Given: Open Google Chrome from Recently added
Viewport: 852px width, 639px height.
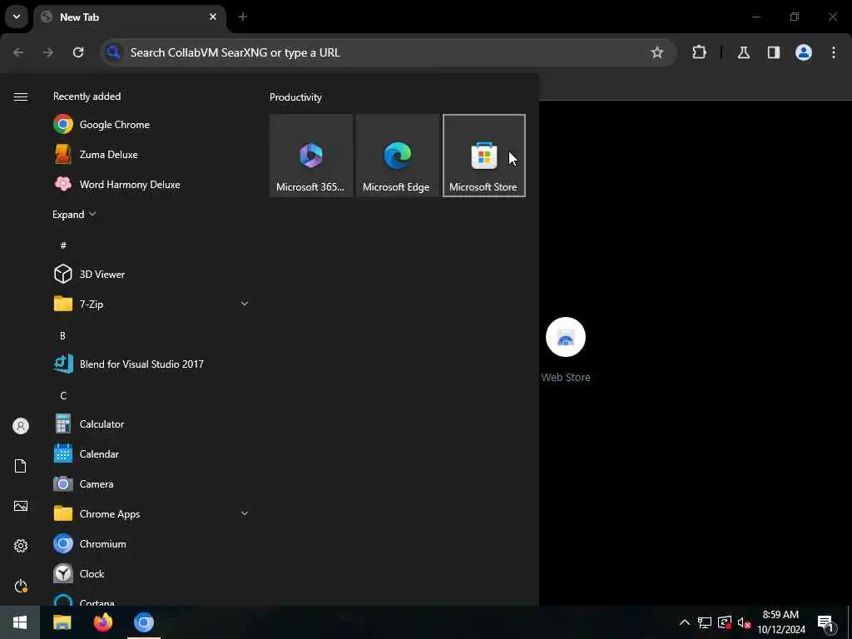Looking at the screenshot, I should (x=152, y=125).
